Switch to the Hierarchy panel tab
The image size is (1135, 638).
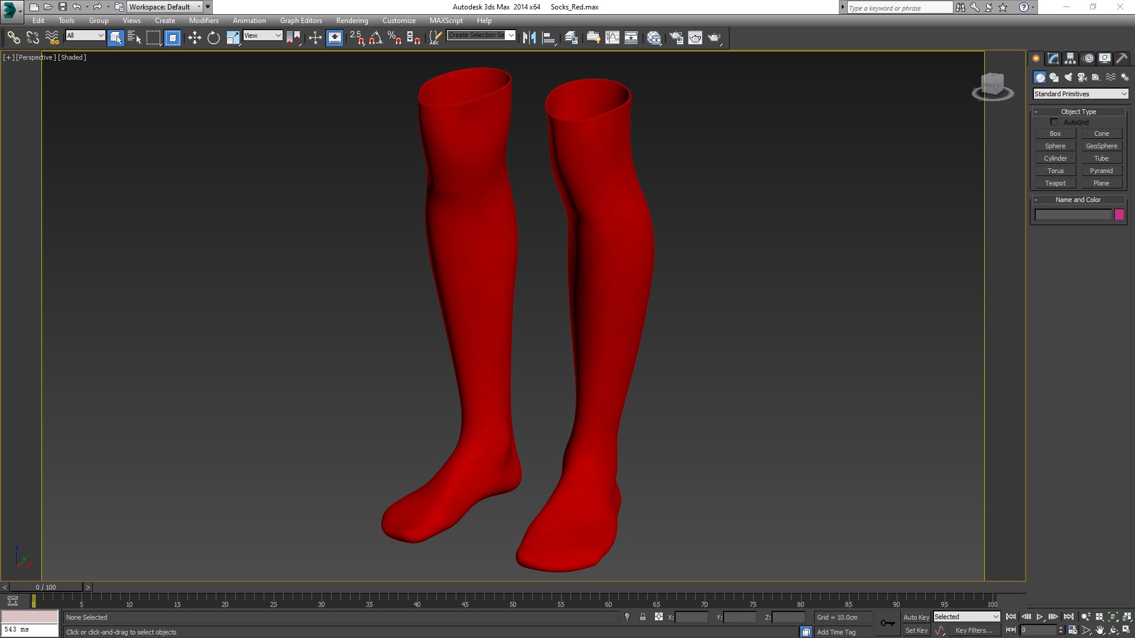tap(1070, 58)
